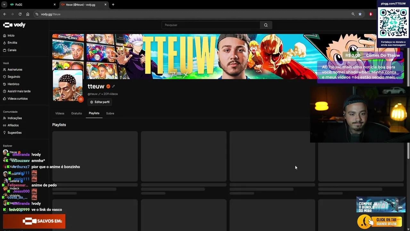
Task: Switch to the Gratuito tab
Action: (x=77, y=113)
